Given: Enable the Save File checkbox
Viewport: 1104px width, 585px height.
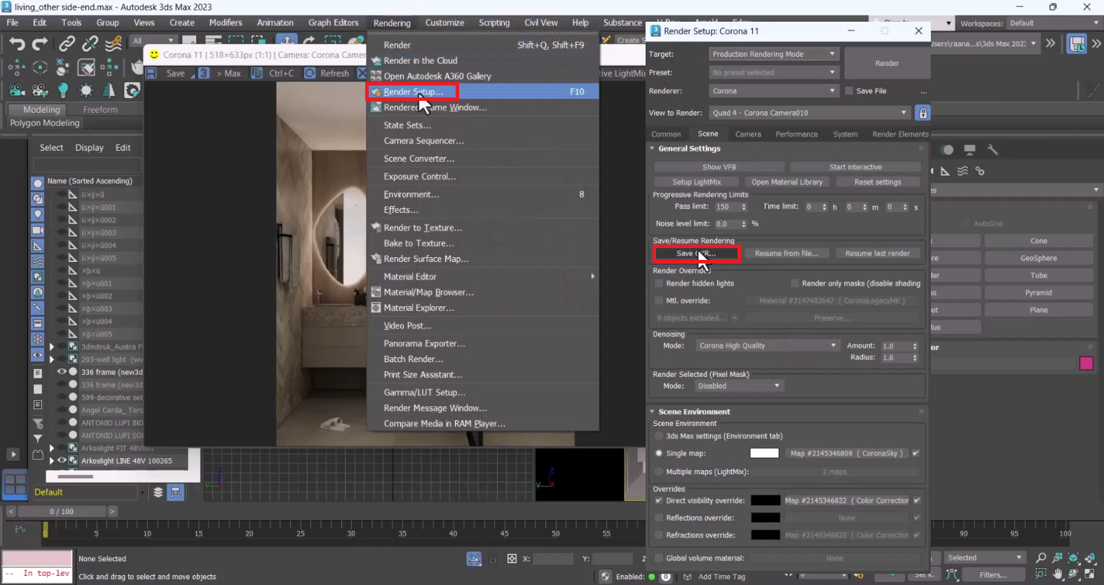Looking at the screenshot, I should click(849, 91).
